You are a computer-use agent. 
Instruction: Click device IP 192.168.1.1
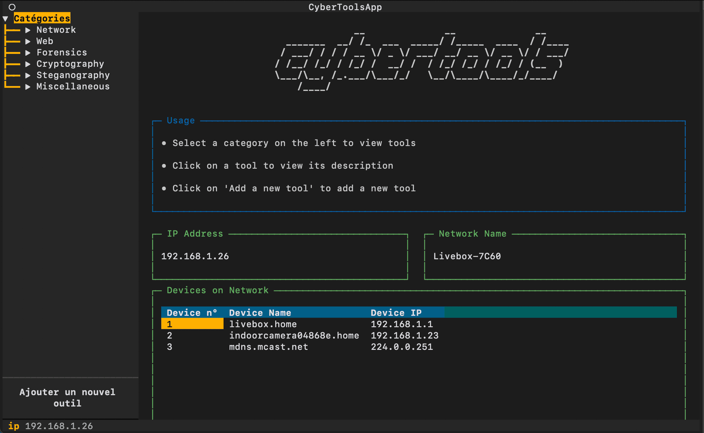(402, 324)
